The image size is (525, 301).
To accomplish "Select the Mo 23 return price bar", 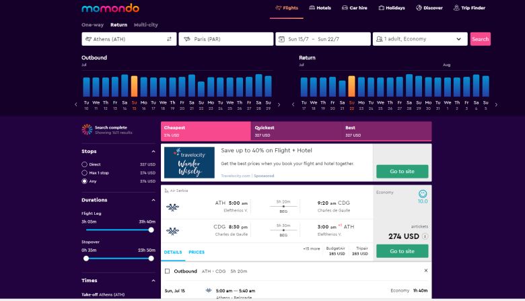I will (361, 87).
